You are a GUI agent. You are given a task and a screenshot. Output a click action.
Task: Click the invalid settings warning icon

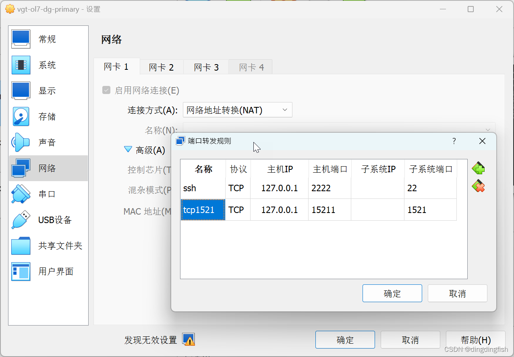coord(189,340)
